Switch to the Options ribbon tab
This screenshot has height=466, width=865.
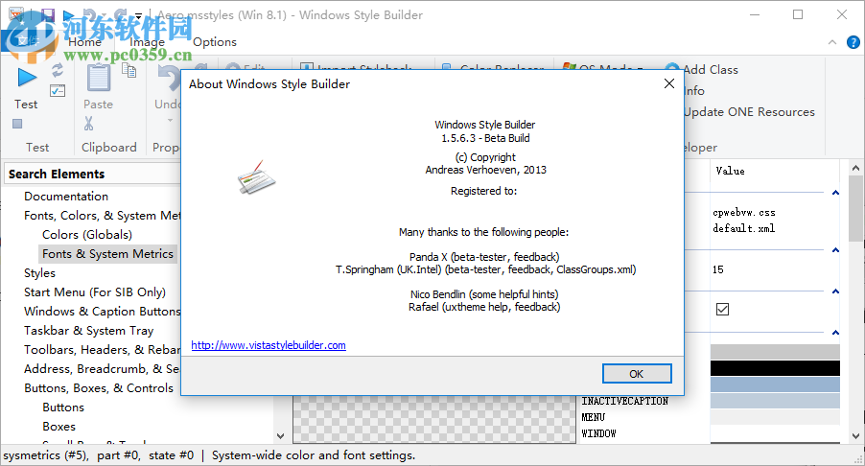click(x=215, y=42)
